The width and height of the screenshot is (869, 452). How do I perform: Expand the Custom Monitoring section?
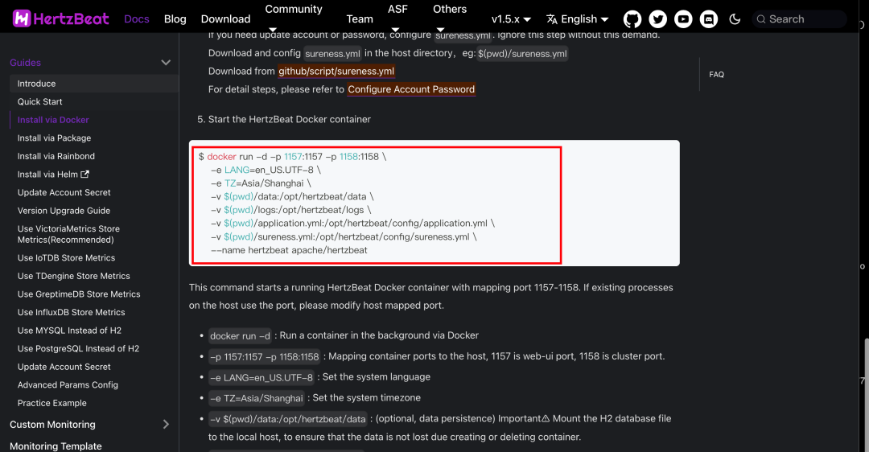pos(166,425)
